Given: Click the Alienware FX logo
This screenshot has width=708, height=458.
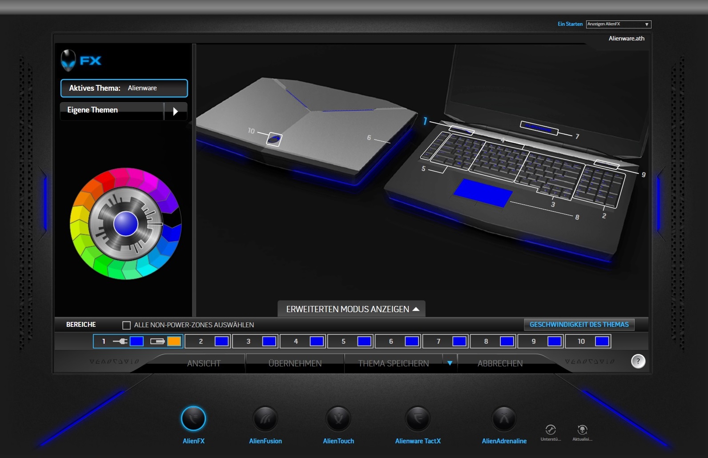Looking at the screenshot, I should (x=81, y=60).
